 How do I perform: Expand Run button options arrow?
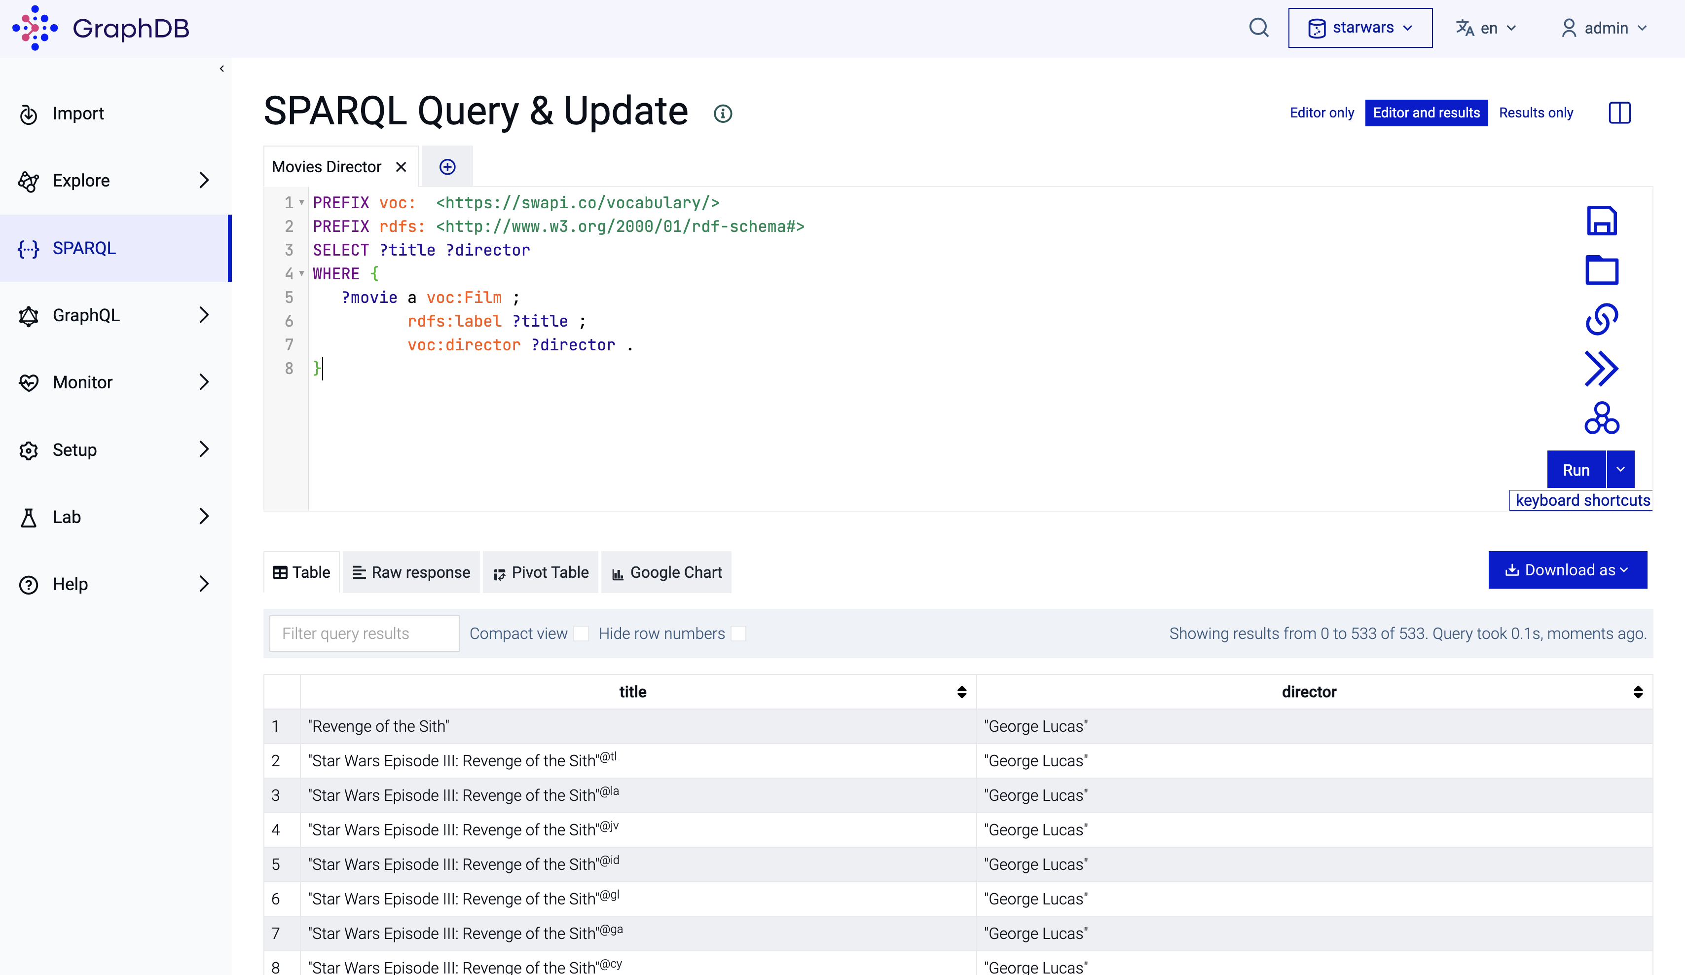1621,470
